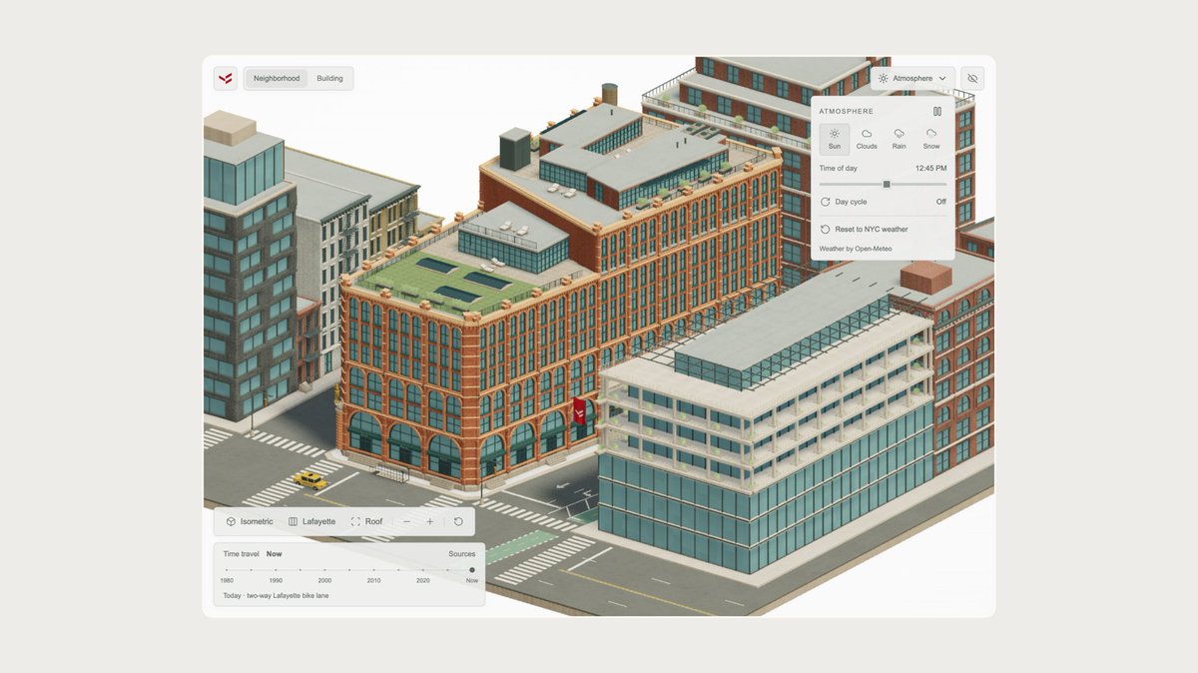1198x673 pixels.
Task: Click the 12:45 PM time value
Action: (x=930, y=169)
